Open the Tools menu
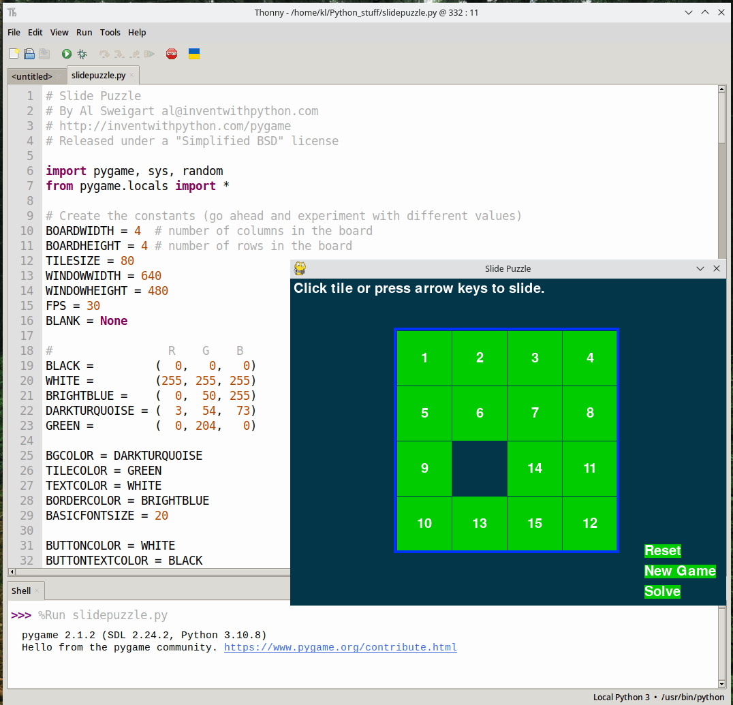Image resolution: width=733 pixels, height=705 pixels. 110,32
